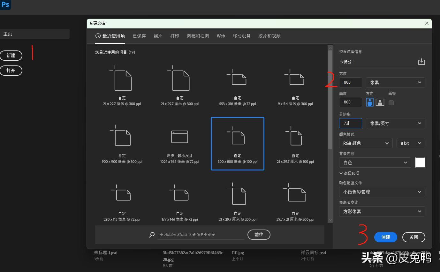
Task: Select portrait orientation icon
Action: (x=370, y=102)
